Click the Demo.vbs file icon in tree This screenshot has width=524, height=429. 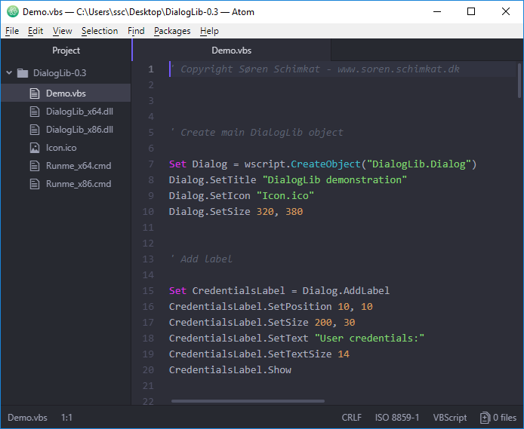tap(35, 93)
